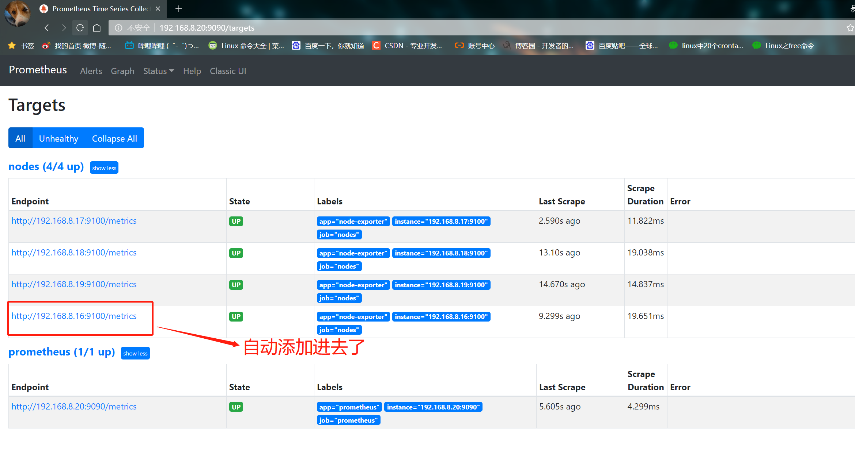
Task: Click the Collapse All button
Action: pyautogui.click(x=114, y=138)
